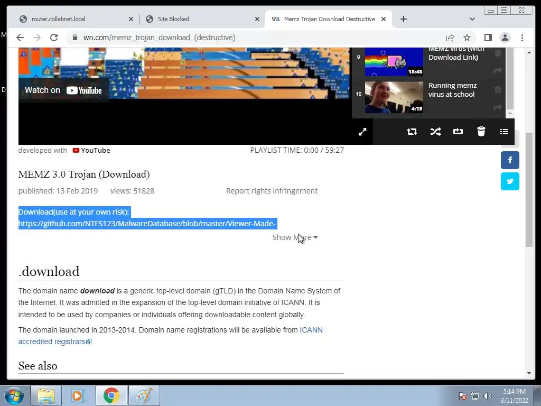Toggle the playlist list view icon

coord(503,132)
